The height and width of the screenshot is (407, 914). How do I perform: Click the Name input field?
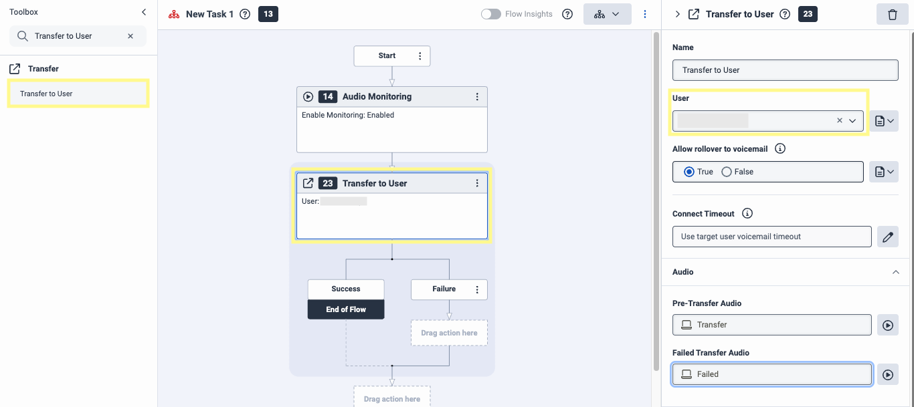coord(785,70)
